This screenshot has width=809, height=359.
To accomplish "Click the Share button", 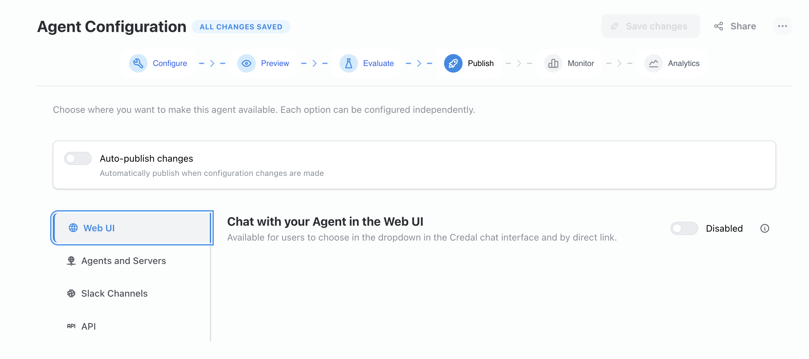I will [x=735, y=26].
